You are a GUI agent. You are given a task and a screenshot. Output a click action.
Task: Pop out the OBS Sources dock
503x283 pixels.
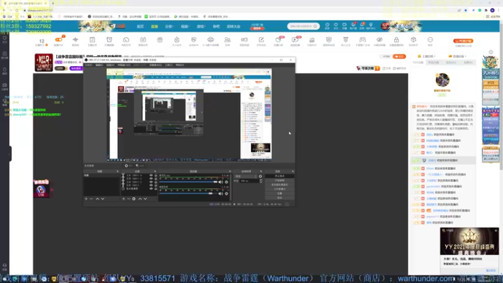155,171
